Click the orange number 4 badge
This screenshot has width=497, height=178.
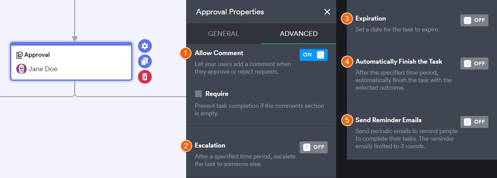(347, 62)
